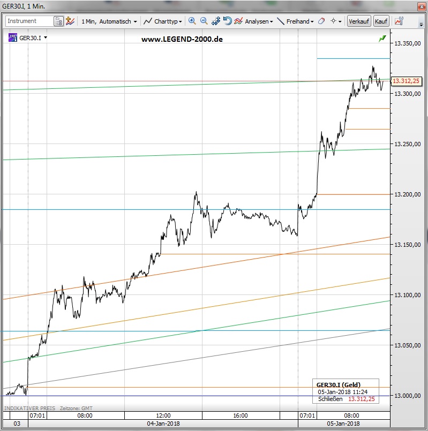
Task: Click the blue undo arrow icon
Action: coord(227,21)
